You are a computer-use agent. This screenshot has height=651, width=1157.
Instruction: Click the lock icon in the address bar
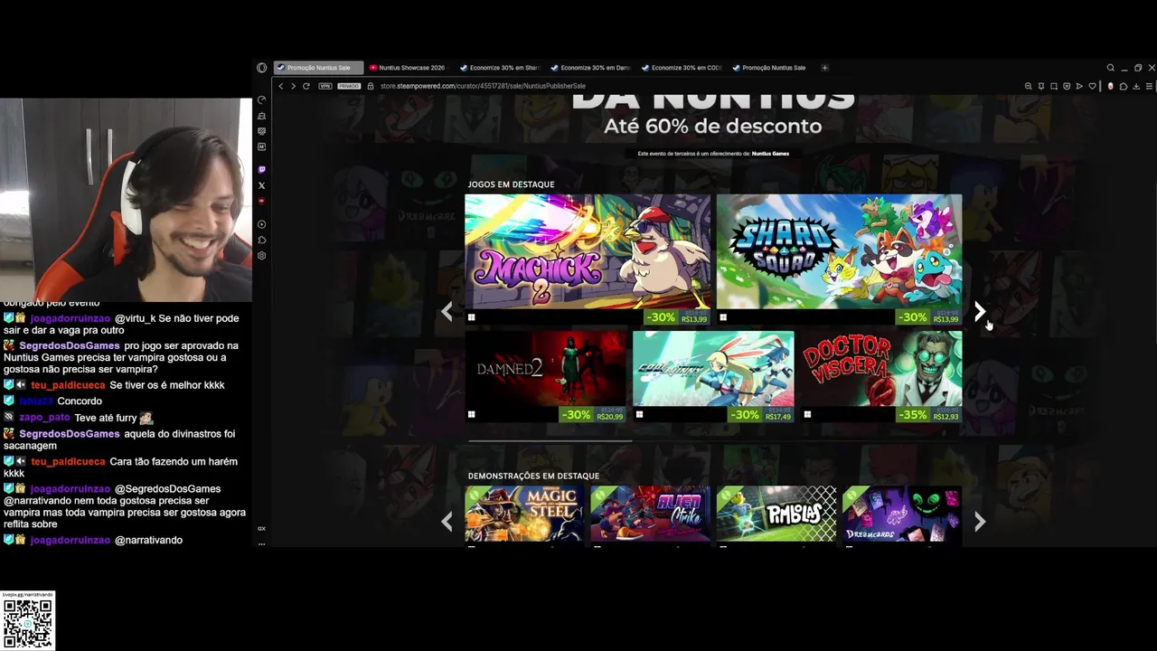[371, 86]
